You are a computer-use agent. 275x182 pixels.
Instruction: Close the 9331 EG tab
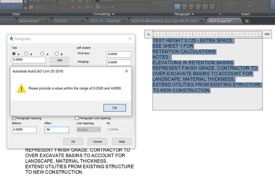click(x=82, y=21)
